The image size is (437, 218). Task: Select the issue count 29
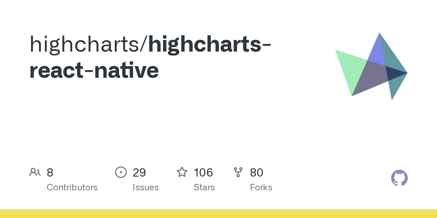coord(139,173)
